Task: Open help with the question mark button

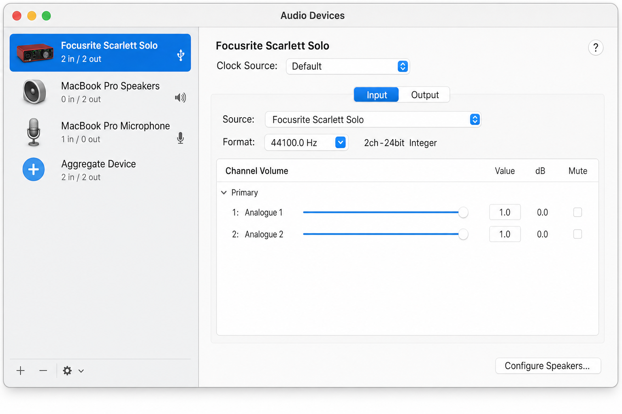Action: [596, 48]
